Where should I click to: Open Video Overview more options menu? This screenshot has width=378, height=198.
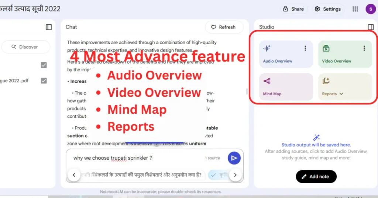point(364,48)
